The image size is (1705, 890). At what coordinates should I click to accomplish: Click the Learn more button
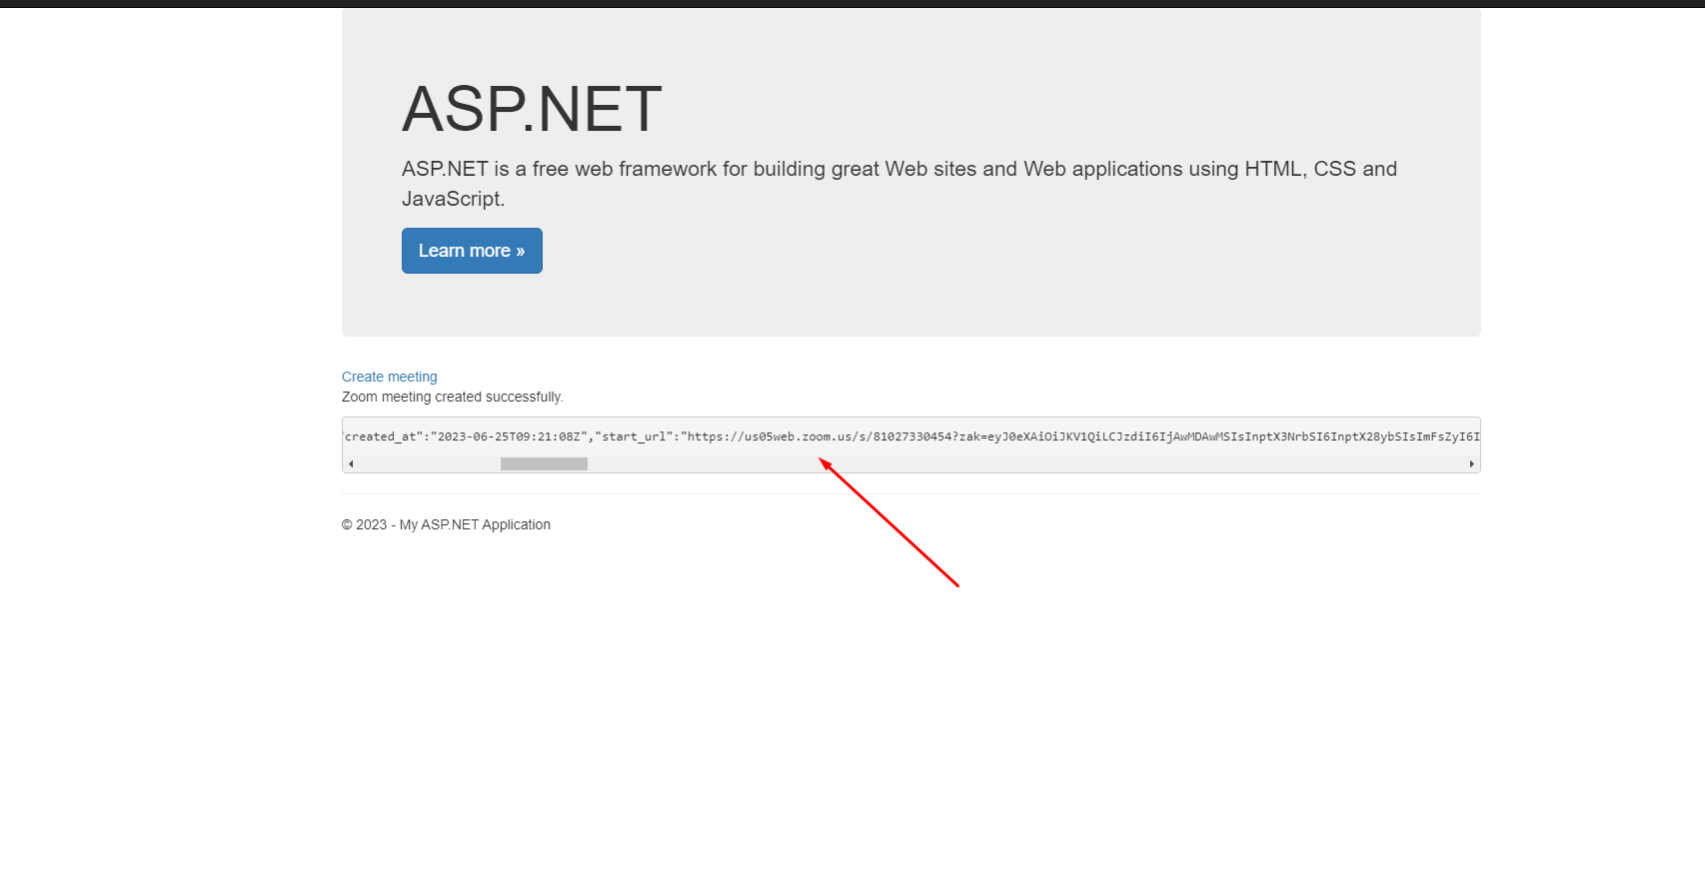[x=472, y=251]
